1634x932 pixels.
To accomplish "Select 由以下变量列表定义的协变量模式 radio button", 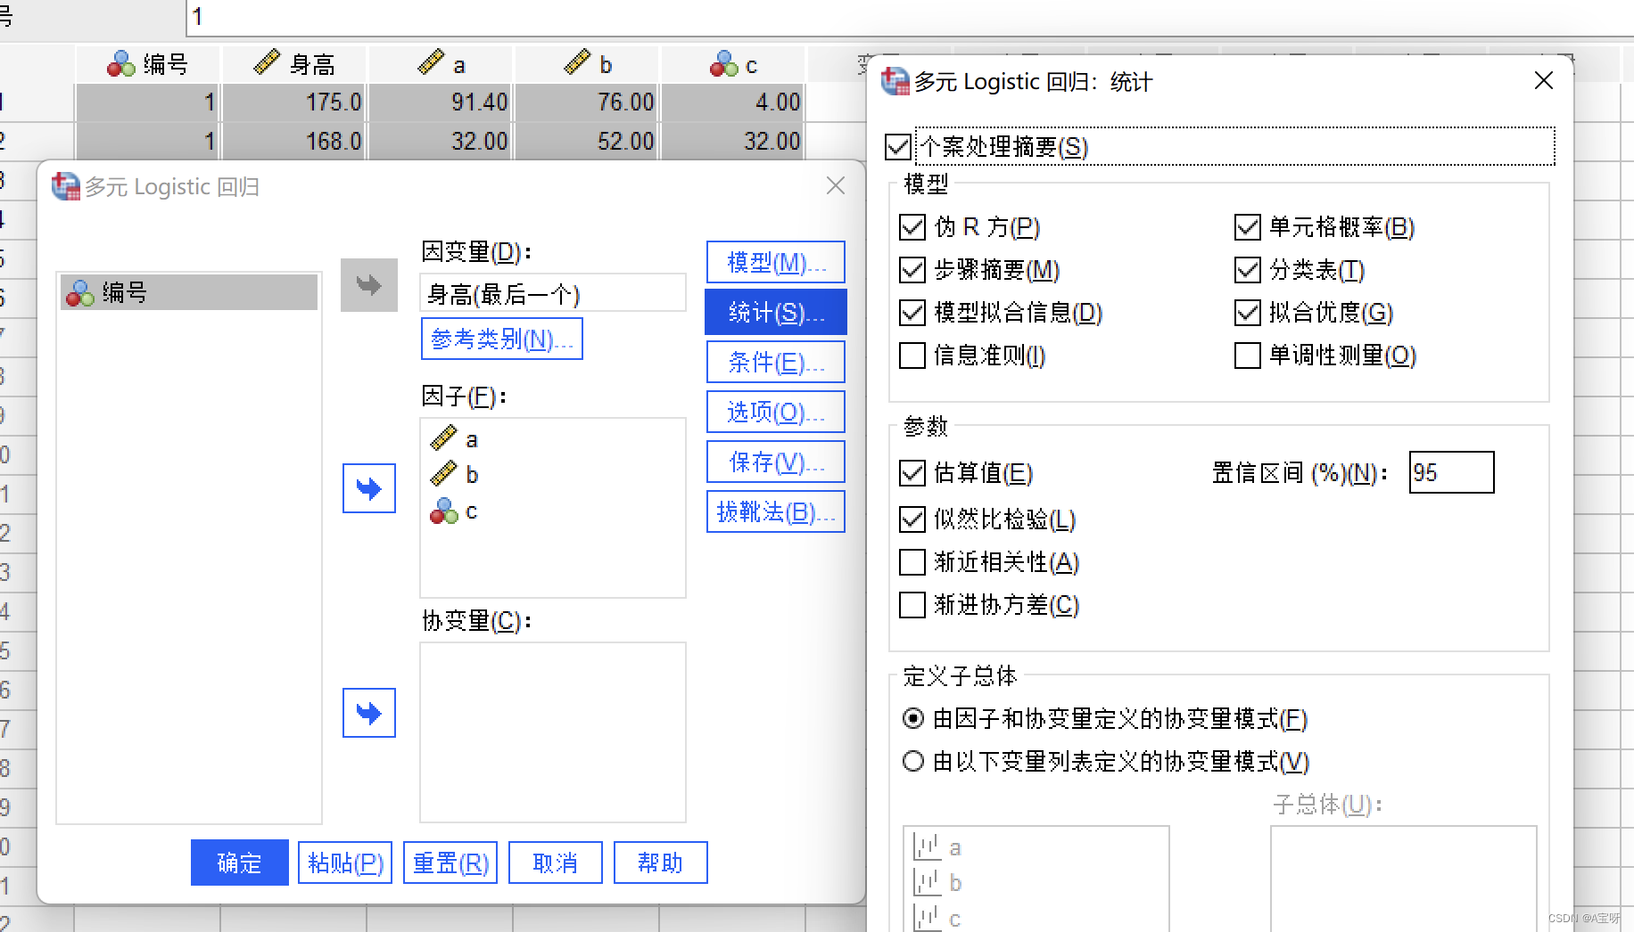I will (913, 761).
